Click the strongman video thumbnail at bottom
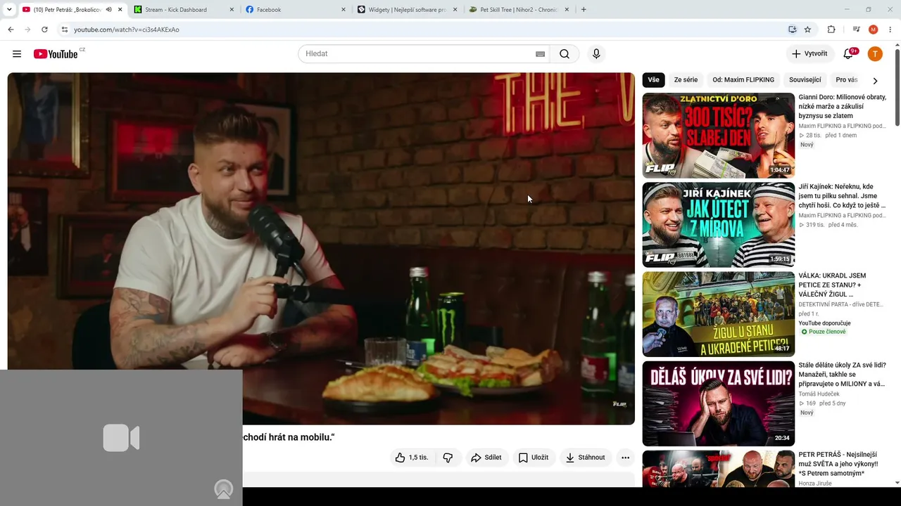 [719, 469]
